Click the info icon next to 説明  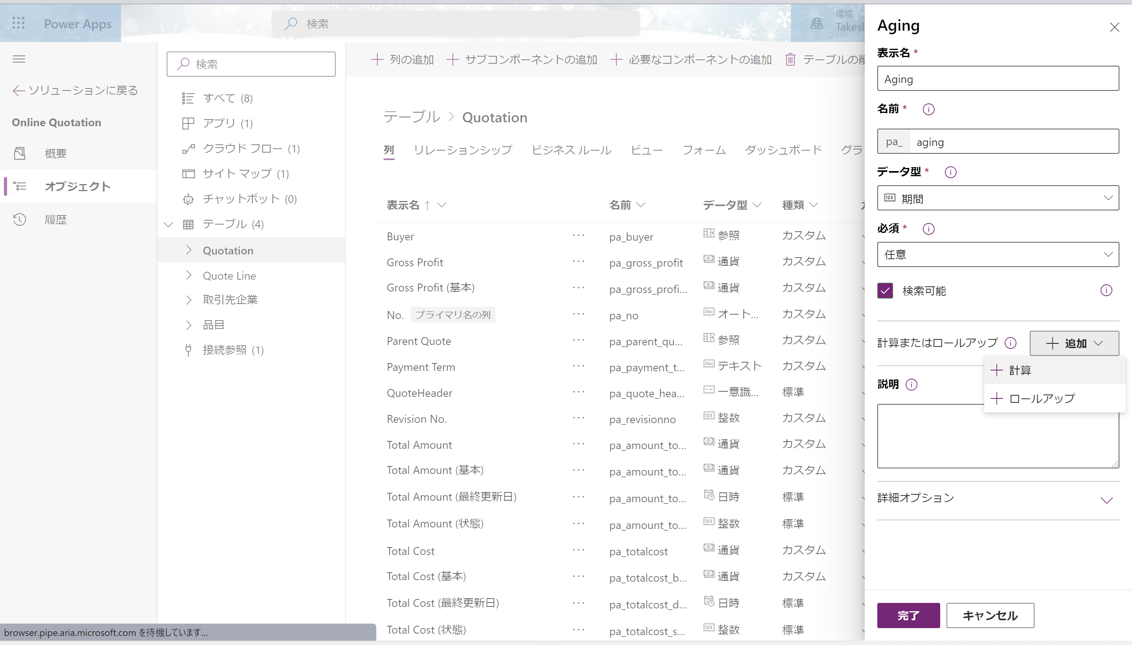911,385
